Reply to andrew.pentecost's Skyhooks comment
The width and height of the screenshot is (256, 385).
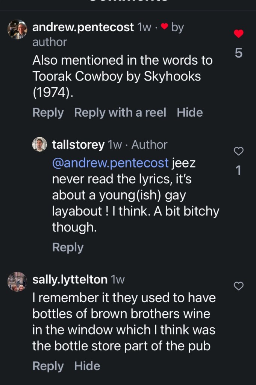coord(48,113)
